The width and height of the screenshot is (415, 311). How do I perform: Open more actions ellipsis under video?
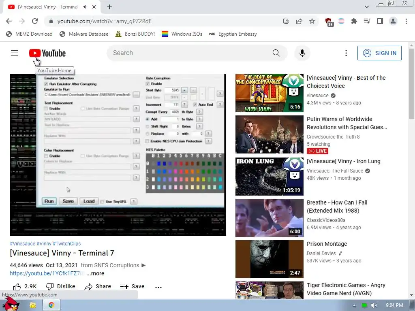pyautogui.click(x=158, y=287)
